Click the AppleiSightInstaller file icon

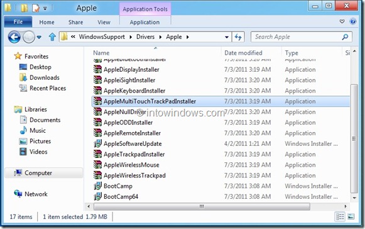pyautogui.click(x=97, y=80)
